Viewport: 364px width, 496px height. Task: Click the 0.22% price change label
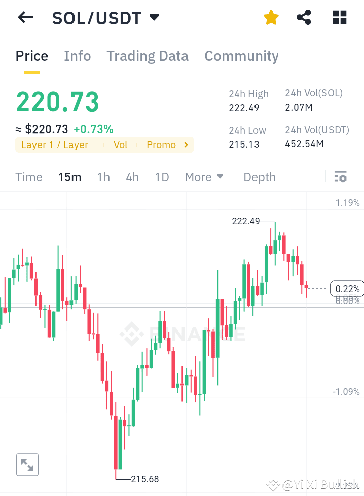click(347, 288)
